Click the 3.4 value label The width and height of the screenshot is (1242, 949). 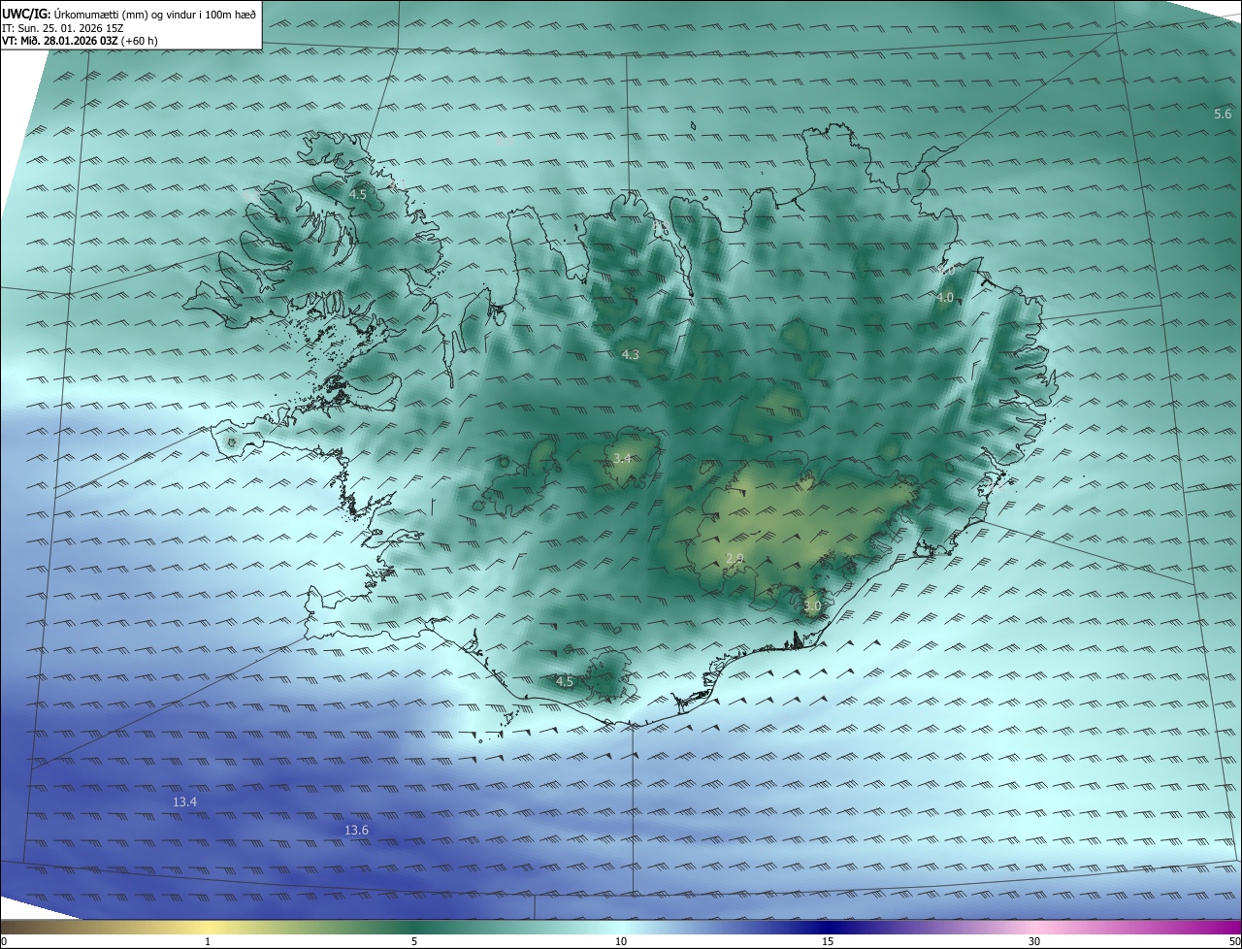pyautogui.click(x=623, y=458)
